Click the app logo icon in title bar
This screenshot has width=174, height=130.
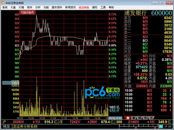pyautogui.click(x=3, y=2)
